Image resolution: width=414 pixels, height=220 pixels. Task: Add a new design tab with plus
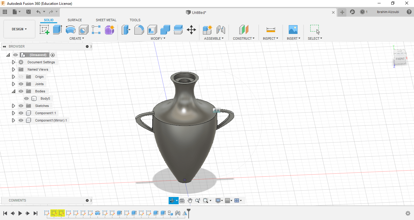(342, 12)
